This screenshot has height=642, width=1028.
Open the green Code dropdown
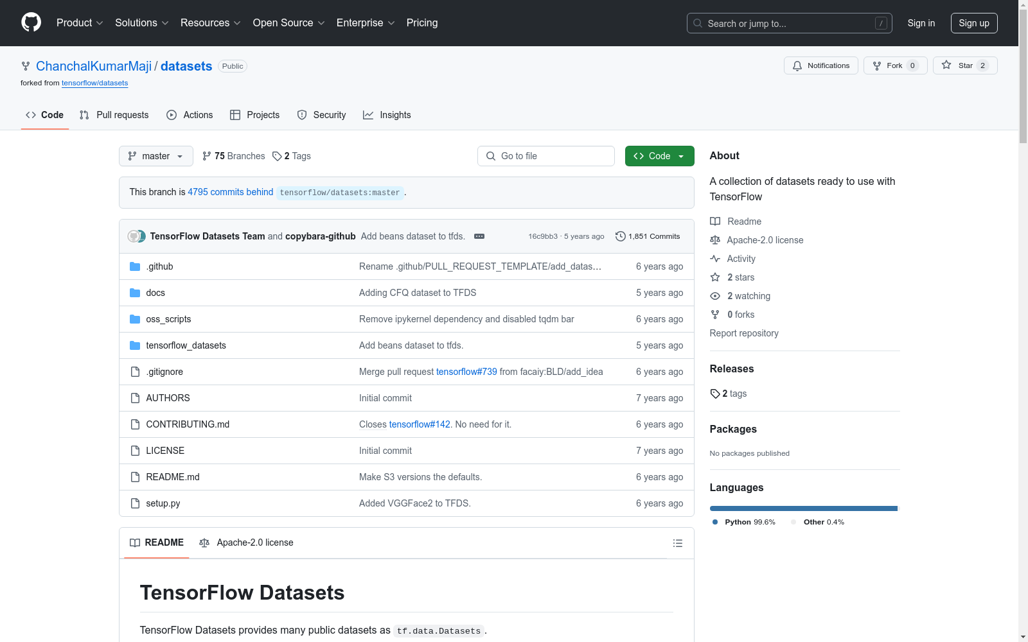point(660,156)
